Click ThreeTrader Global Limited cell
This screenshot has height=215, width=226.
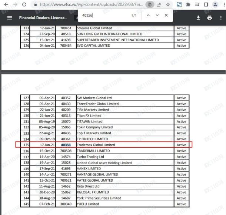[125, 104]
